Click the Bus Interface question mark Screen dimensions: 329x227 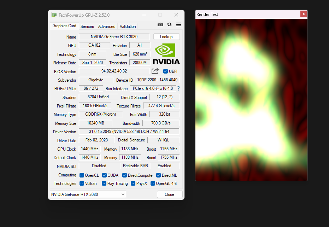(178, 88)
